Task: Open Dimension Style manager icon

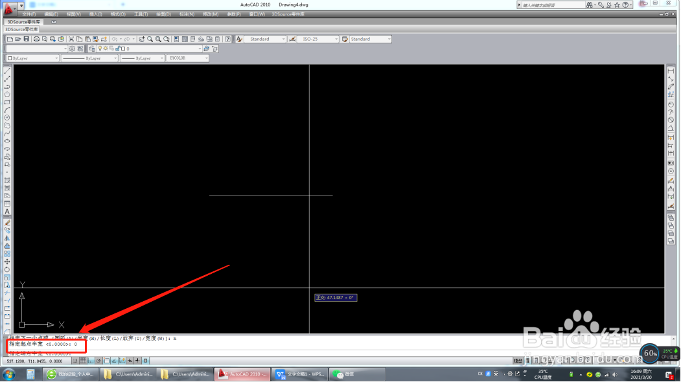Action: pos(292,39)
